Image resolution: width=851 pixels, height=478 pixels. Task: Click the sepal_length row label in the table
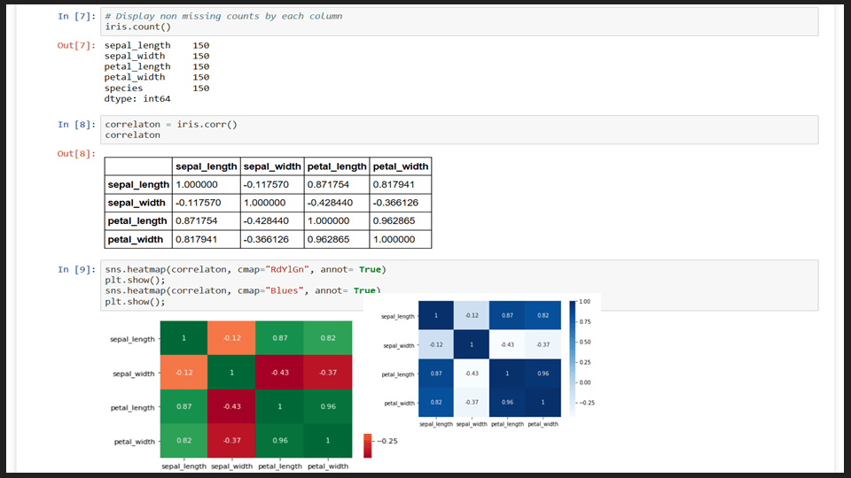click(x=138, y=185)
